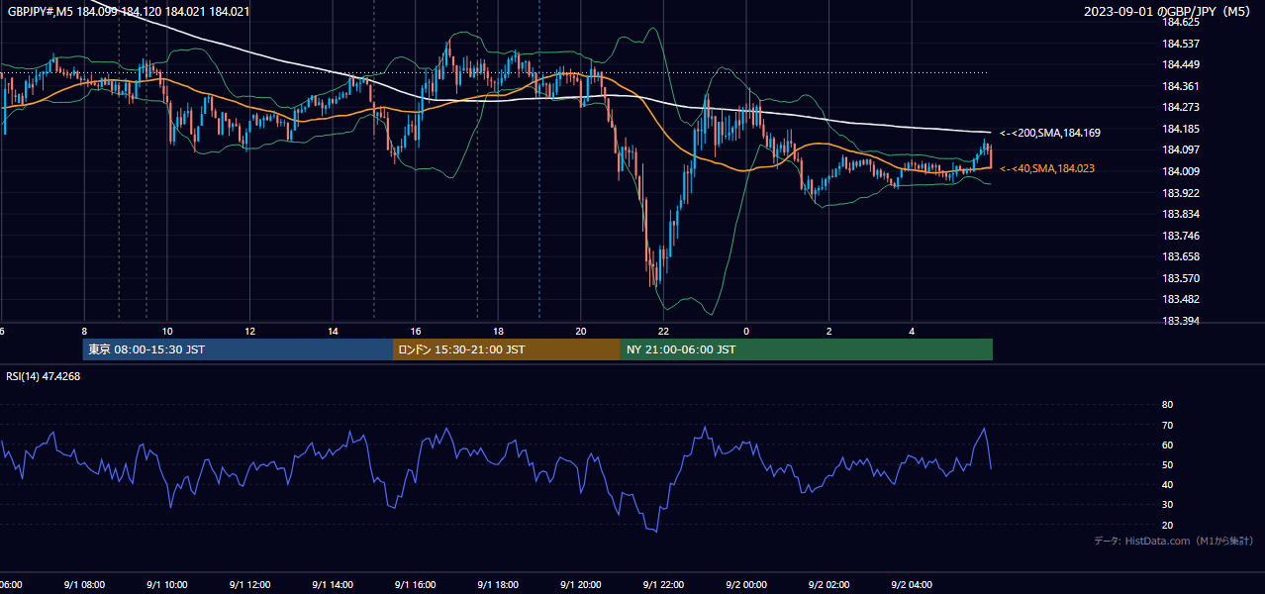Click the 2023-09-01 GBP/JPY (M5) chart title
This screenshot has width=1265, height=594.
(1169, 12)
